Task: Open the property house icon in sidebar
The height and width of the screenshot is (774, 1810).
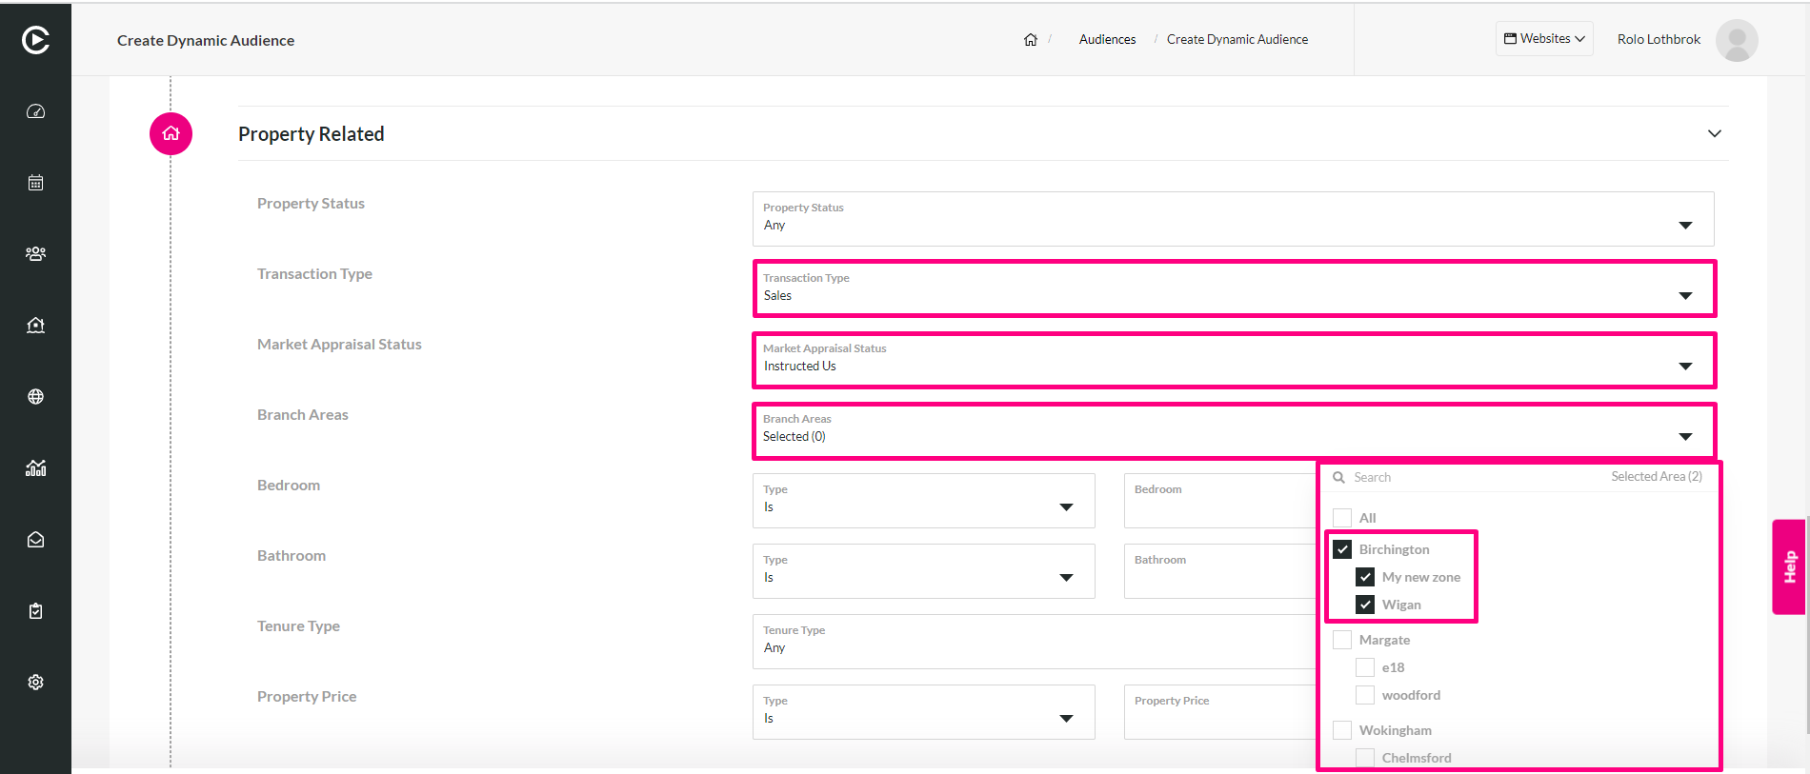Action: click(35, 326)
